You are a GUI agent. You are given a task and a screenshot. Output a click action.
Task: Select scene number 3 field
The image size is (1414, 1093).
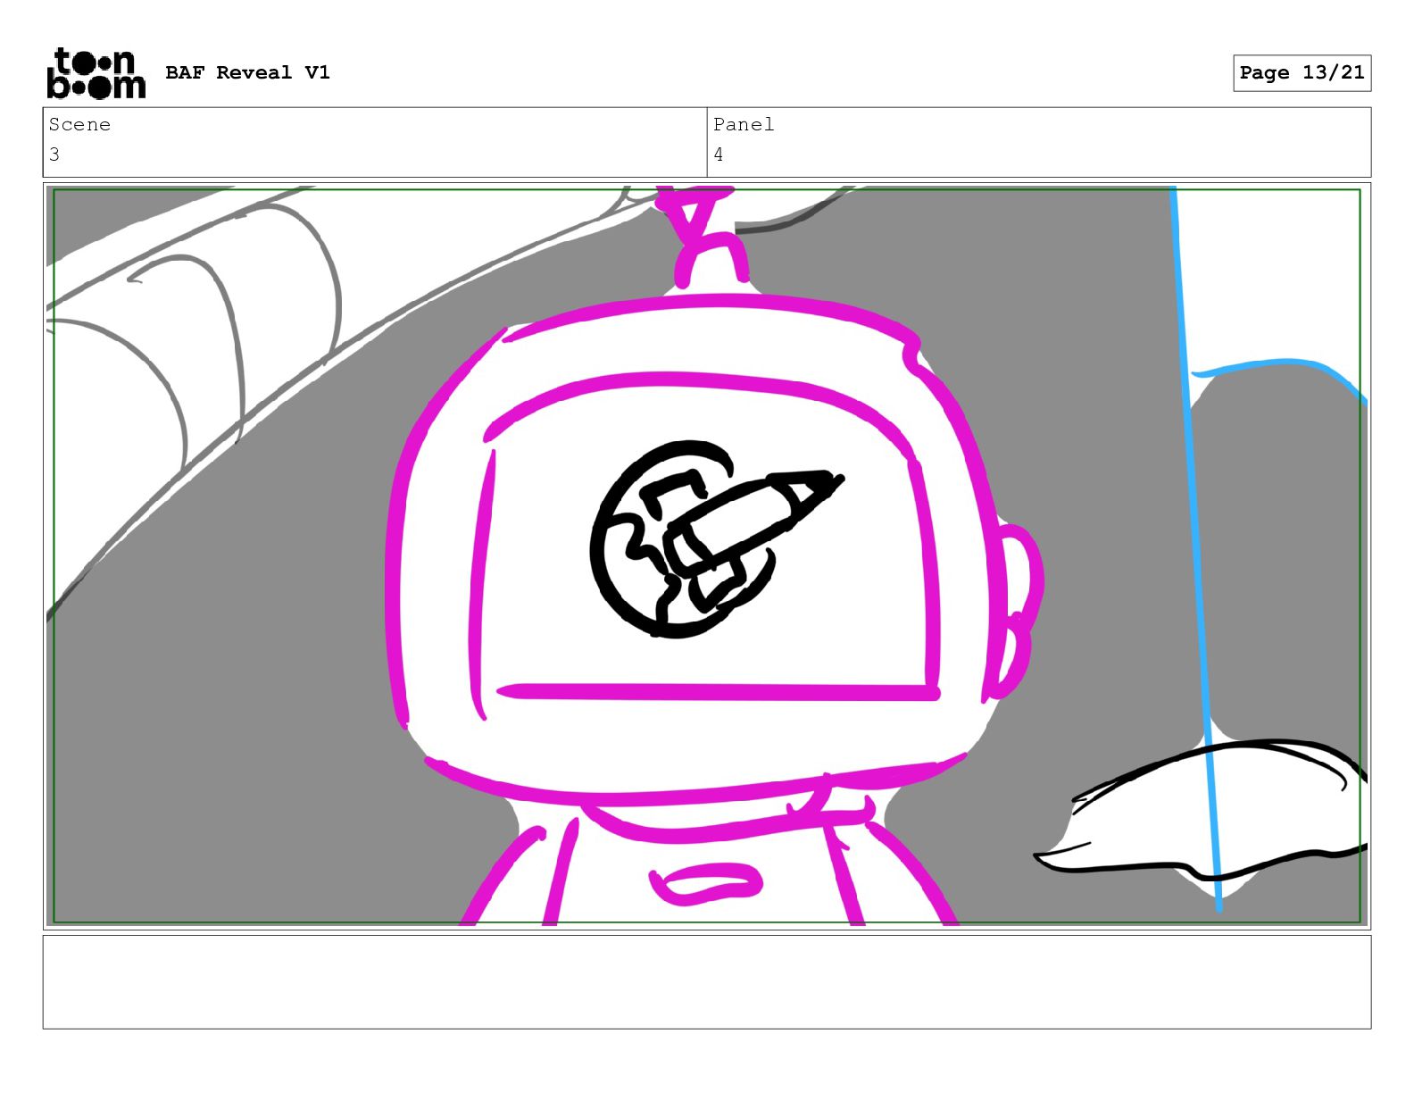click(x=375, y=154)
